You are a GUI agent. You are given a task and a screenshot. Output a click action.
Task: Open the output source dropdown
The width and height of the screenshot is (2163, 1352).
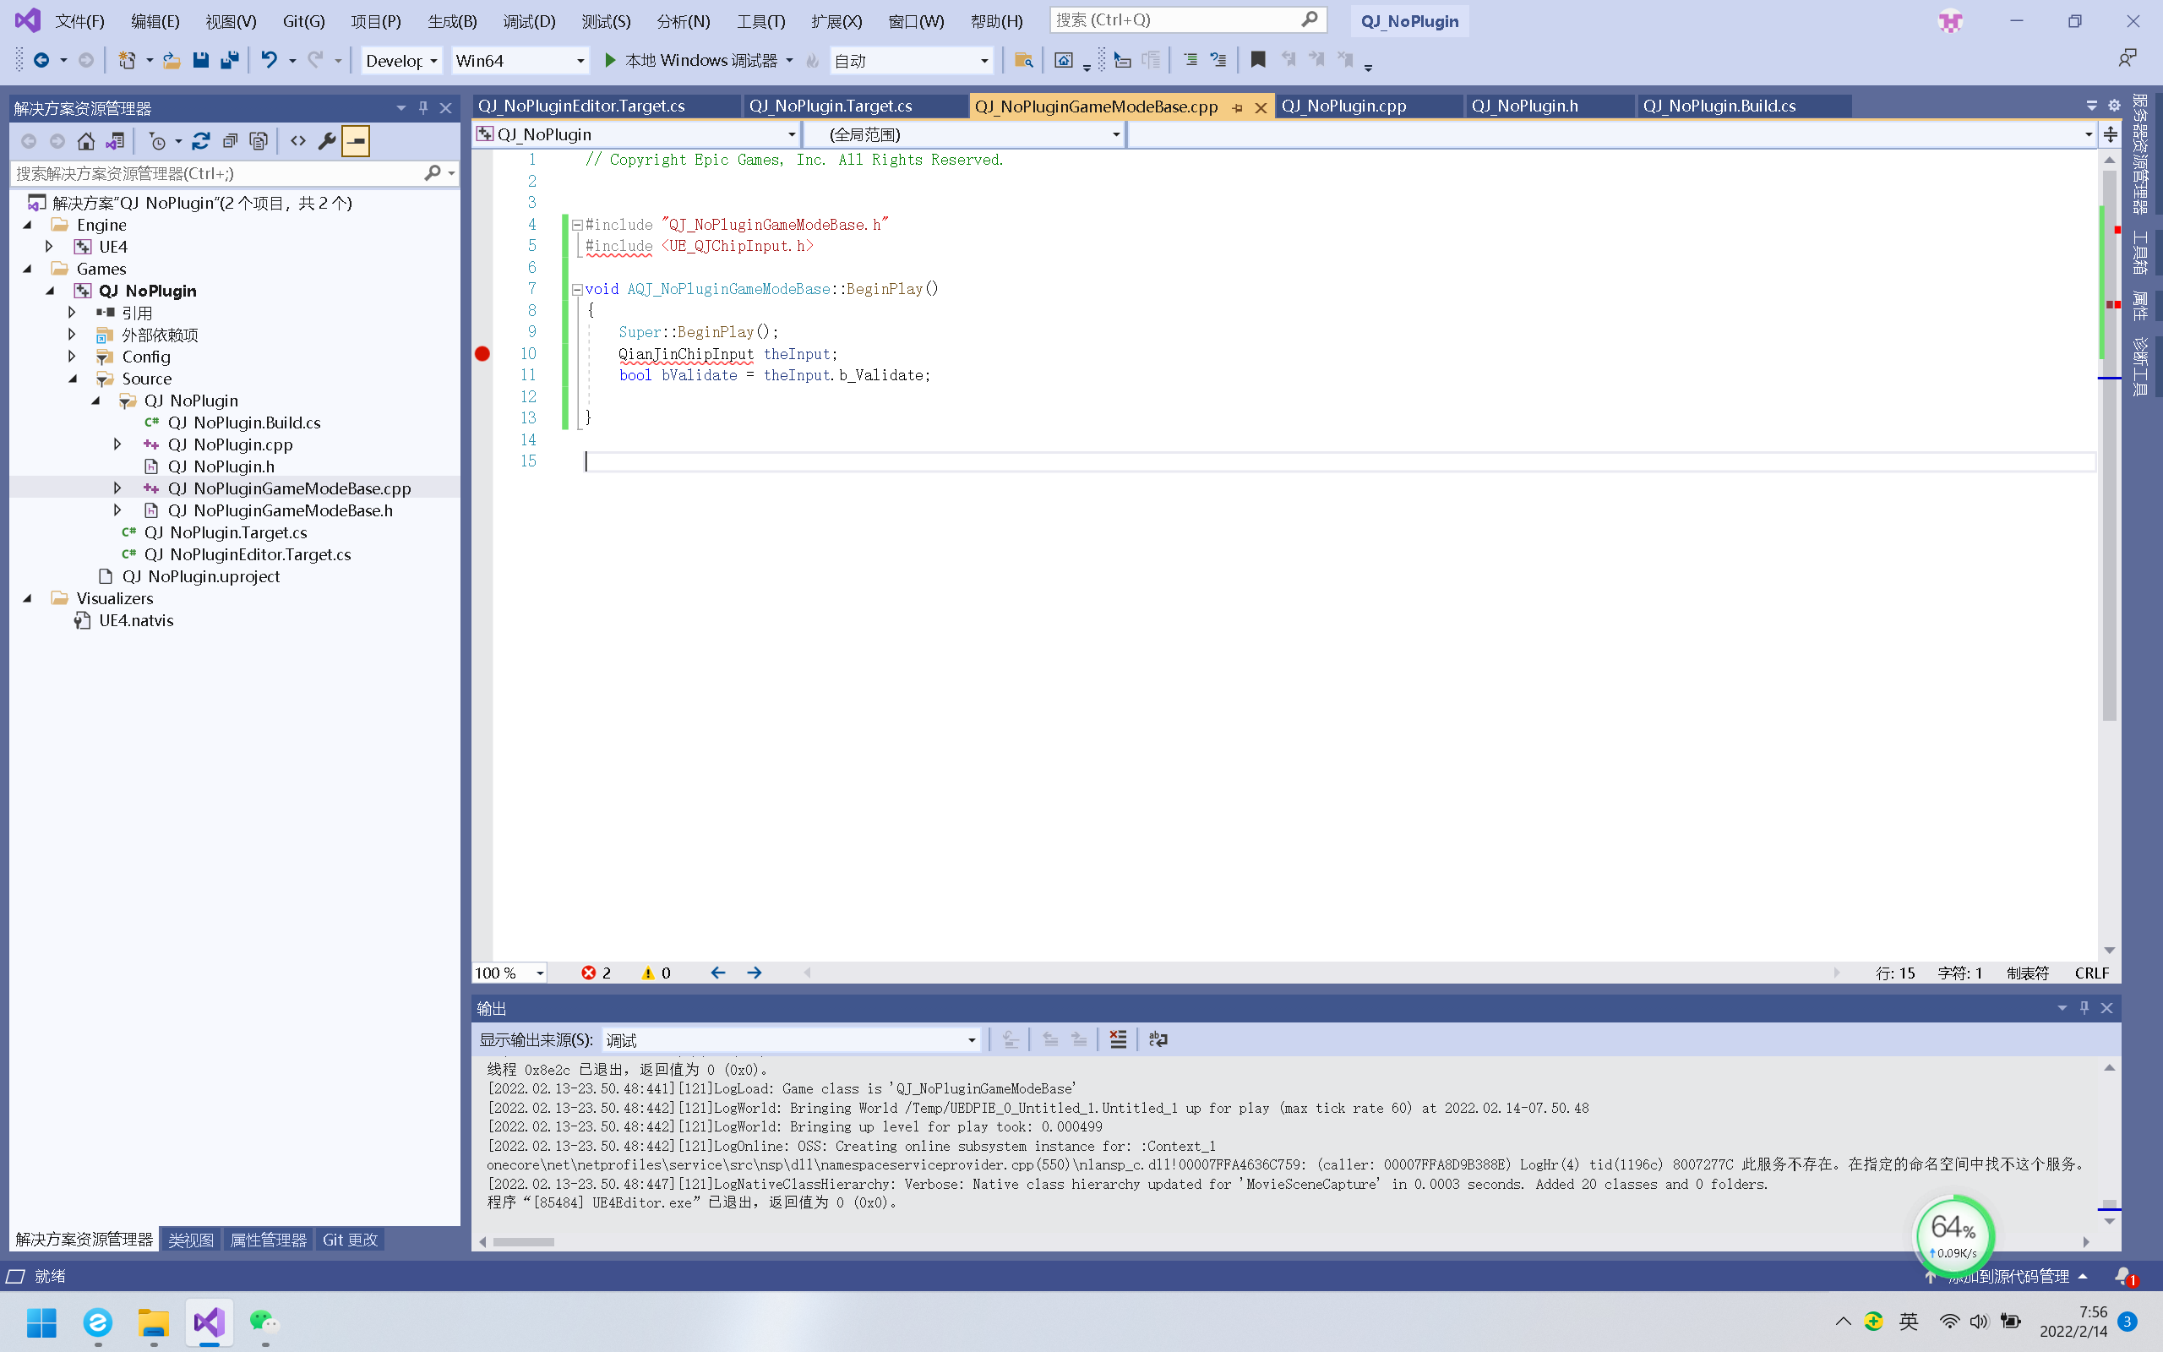pos(971,1040)
